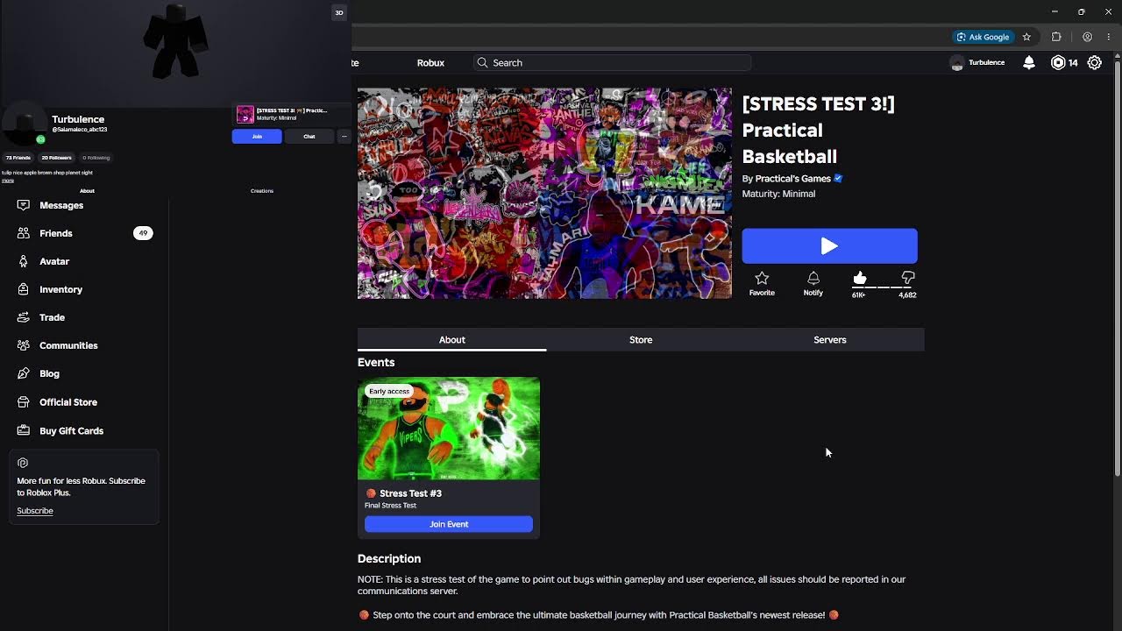
Task: Like the game with thumbs up
Action: [859, 278]
